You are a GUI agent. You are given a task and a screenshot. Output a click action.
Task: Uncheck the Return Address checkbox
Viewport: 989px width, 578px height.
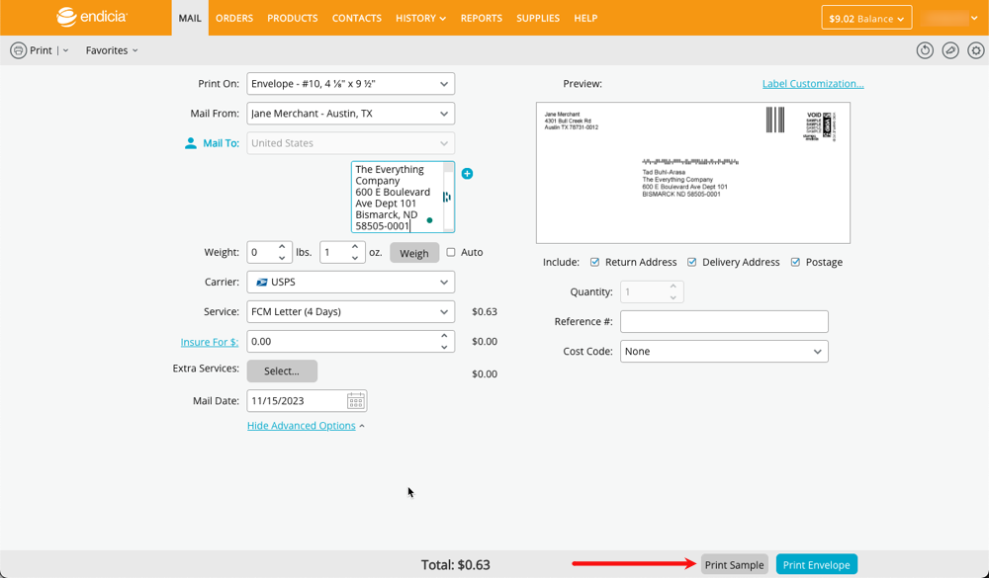594,262
